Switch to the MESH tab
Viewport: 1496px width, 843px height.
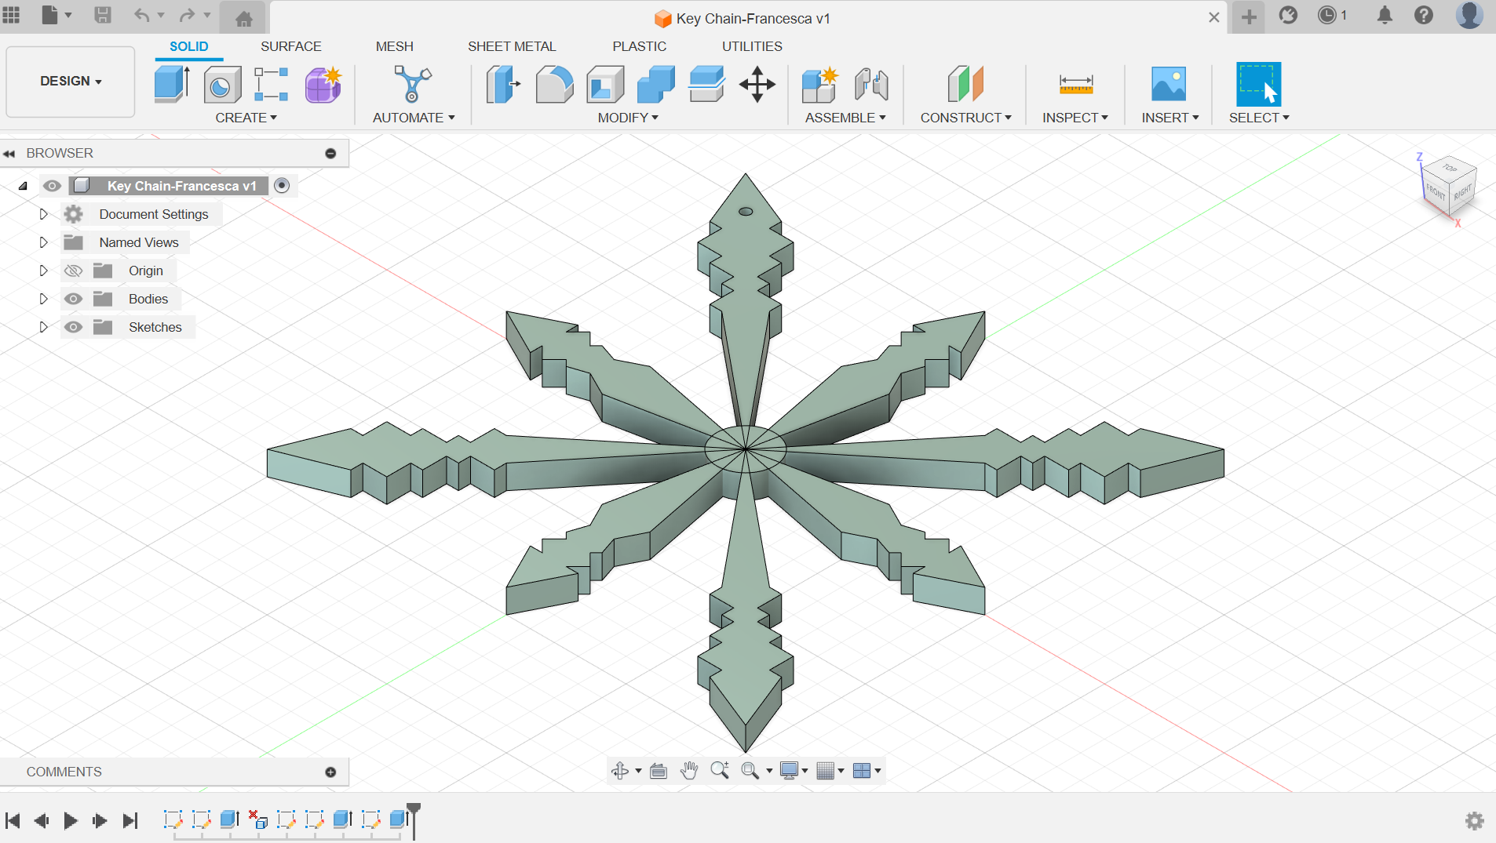tap(394, 46)
